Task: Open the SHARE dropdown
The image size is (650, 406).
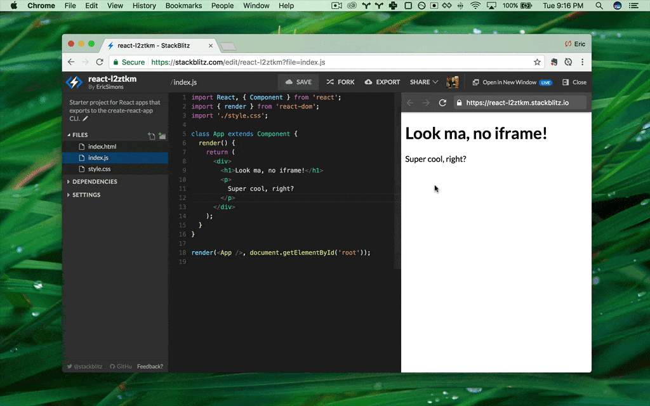Action: [x=421, y=82]
